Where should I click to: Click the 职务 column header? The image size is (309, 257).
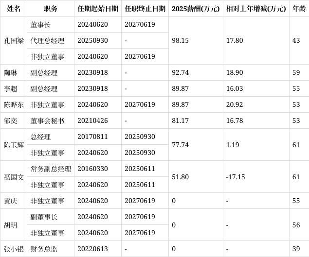point(51,8)
